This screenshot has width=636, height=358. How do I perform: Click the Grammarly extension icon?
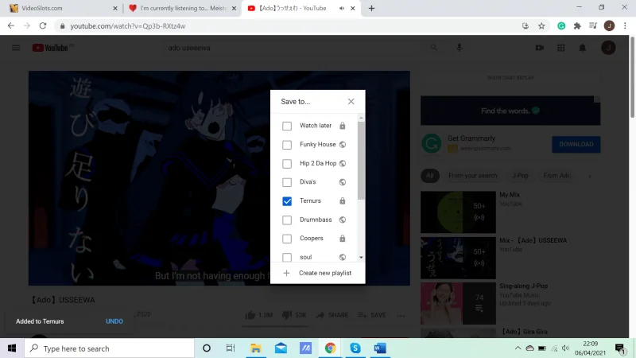point(561,26)
